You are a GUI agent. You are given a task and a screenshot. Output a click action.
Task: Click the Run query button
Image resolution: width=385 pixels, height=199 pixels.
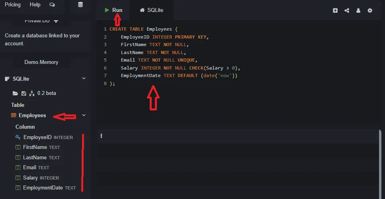click(x=113, y=10)
